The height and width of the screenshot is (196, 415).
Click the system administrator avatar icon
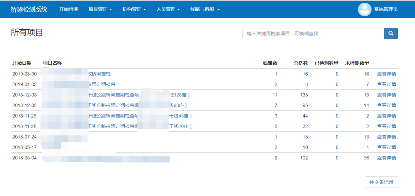click(x=364, y=9)
